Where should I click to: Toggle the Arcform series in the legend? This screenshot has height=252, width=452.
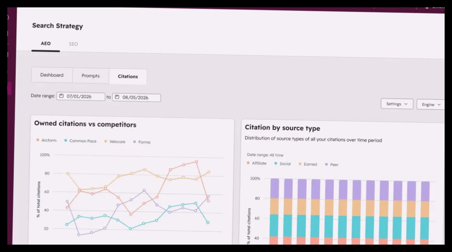[x=47, y=140]
